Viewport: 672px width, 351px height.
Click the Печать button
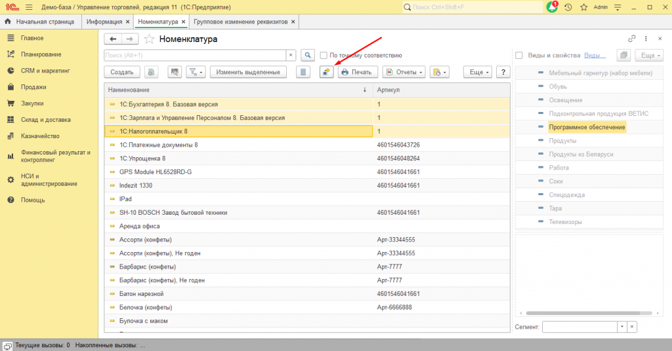[x=358, y=72]
